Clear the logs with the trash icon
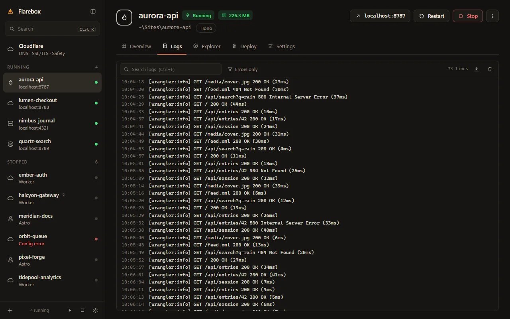The image size is (510, 319). (x=490, y=69)
